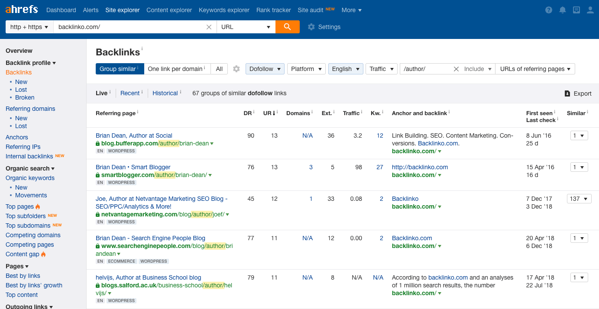Open Similar dropdown showing 137
Image resolution: width=599 pixels, height=309 pixels.
579,199
